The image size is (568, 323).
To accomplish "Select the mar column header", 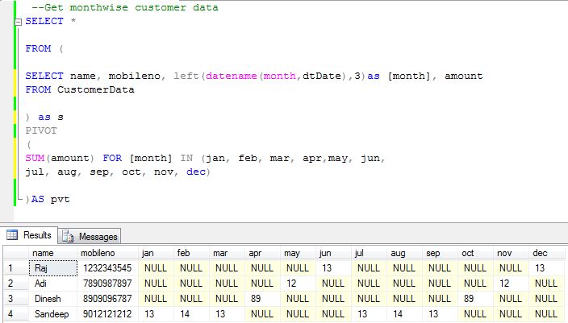I will [227, 253].
